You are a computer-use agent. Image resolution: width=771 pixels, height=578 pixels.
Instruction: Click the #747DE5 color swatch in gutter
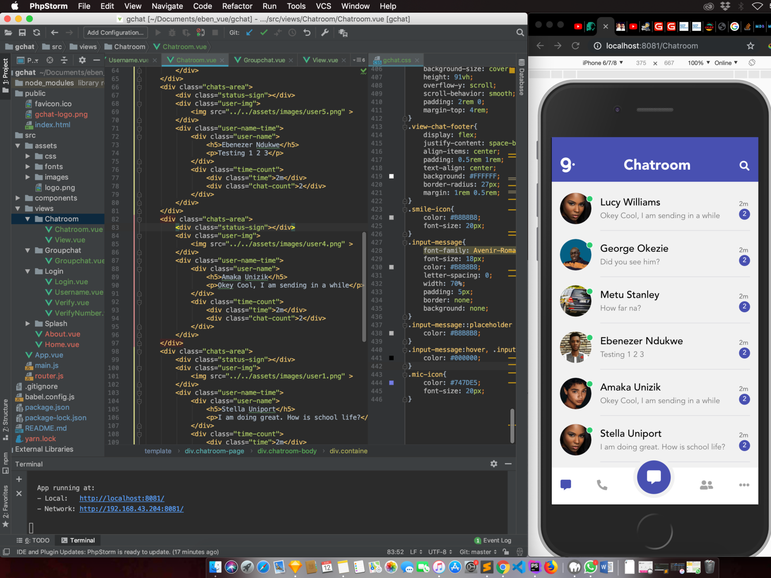[x=391, y=383]
